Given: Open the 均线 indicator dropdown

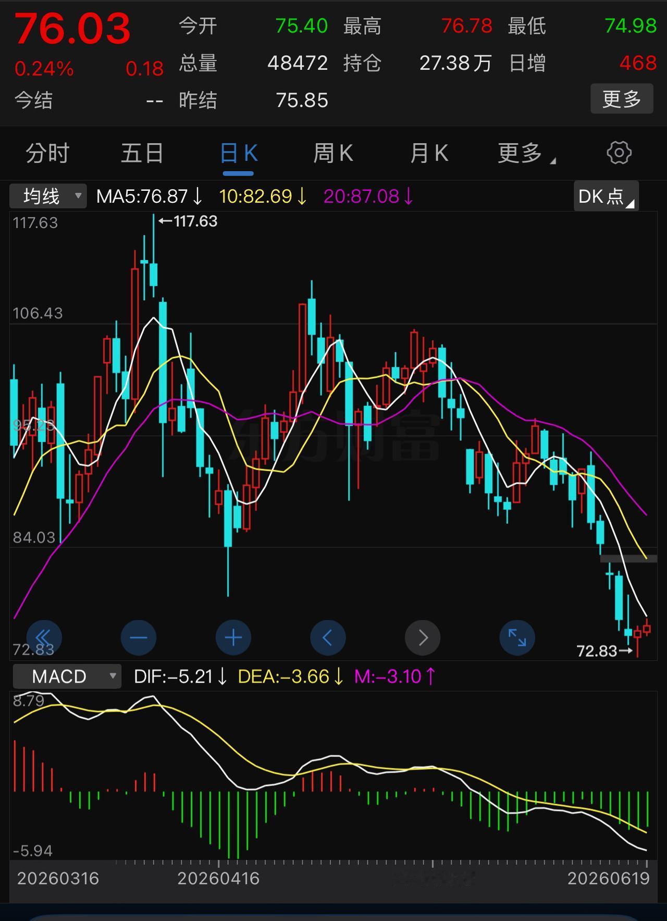Looking at the screenshot, I should (48, 197).
